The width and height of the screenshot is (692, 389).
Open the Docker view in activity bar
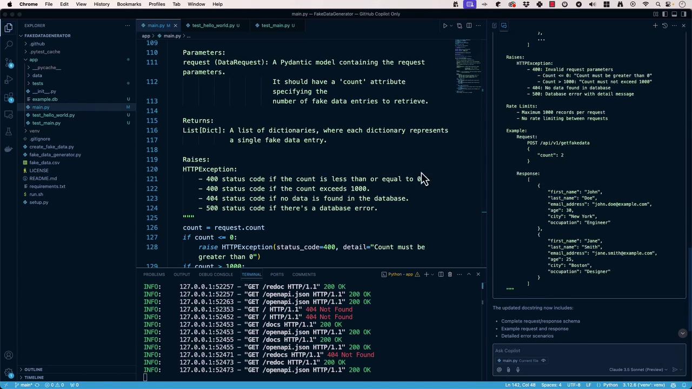click(x=9, y=149)
